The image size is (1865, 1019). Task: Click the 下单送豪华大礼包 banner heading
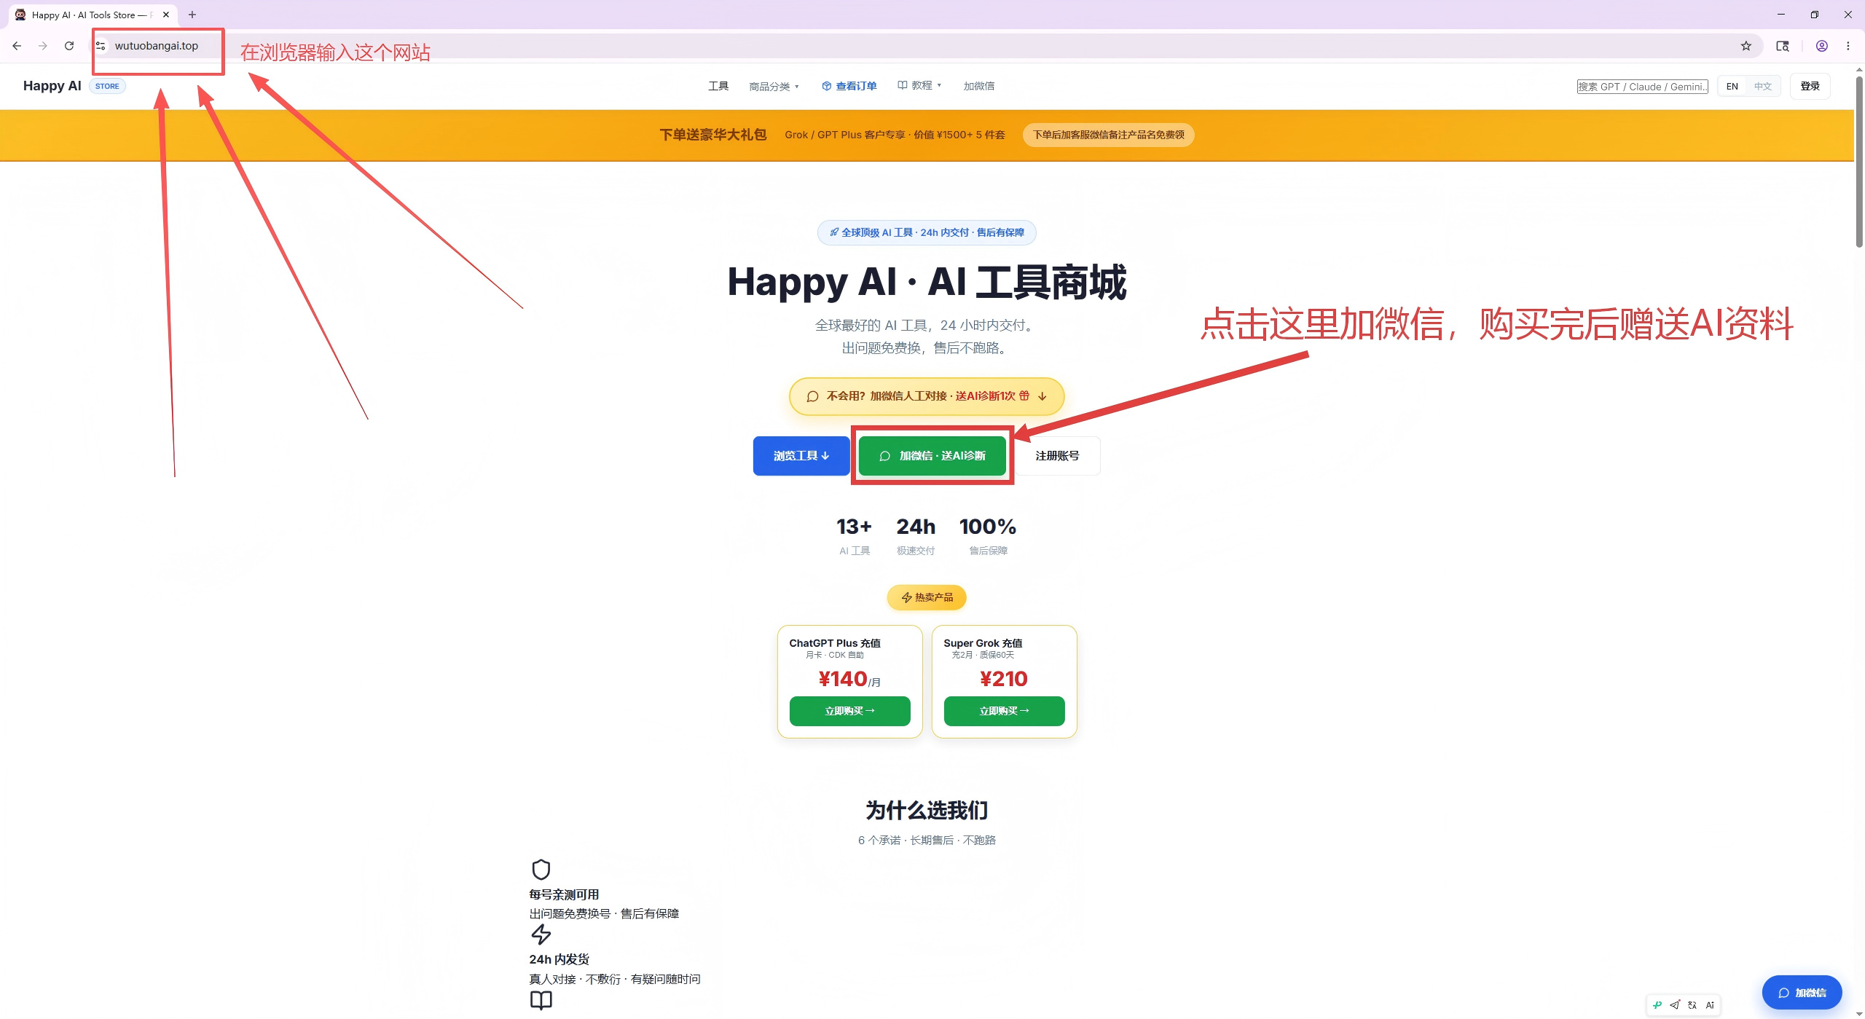coord(712,135)
